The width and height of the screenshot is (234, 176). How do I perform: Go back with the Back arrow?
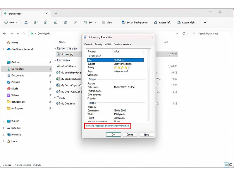[x=4, y=33]
